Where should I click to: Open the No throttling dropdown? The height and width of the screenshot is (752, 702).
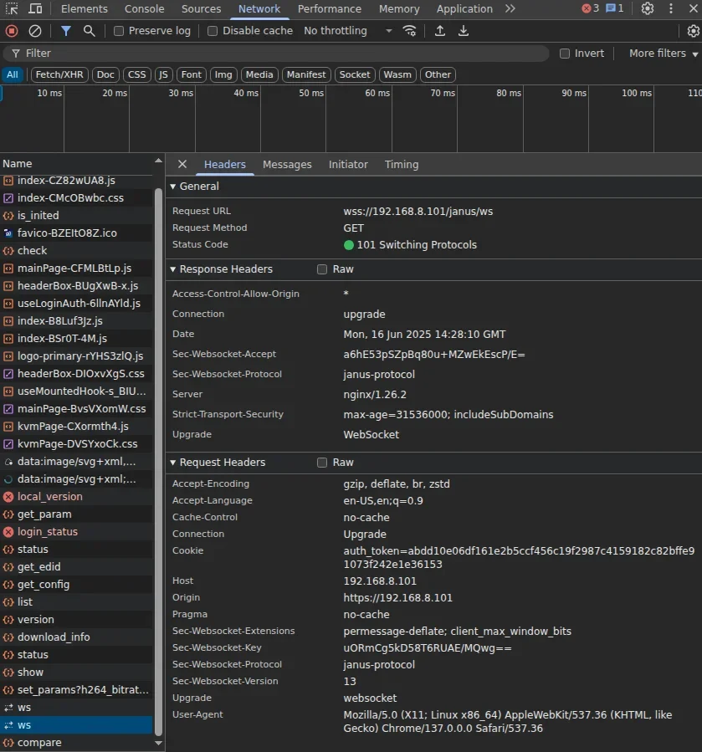pos(348,31)
